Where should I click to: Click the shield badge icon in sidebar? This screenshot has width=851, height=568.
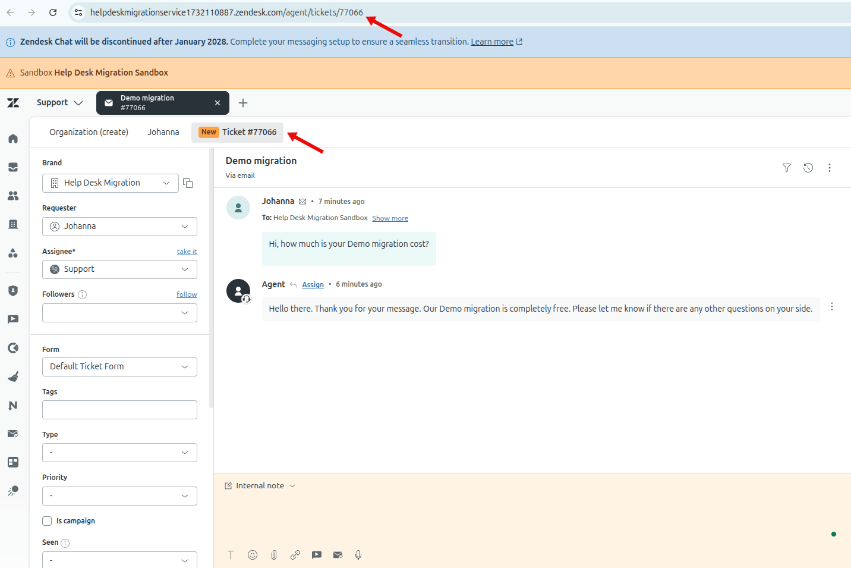tap(13, 291)
